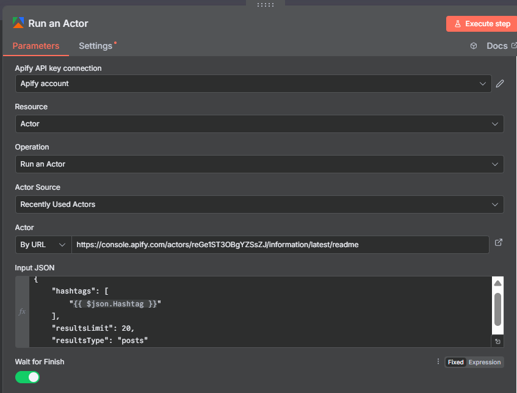Image resolution: width=517 pixels, height=393 pixels.
Task: Expand the Resource dropdown showing Actor
Action: [x=259, y=124]
